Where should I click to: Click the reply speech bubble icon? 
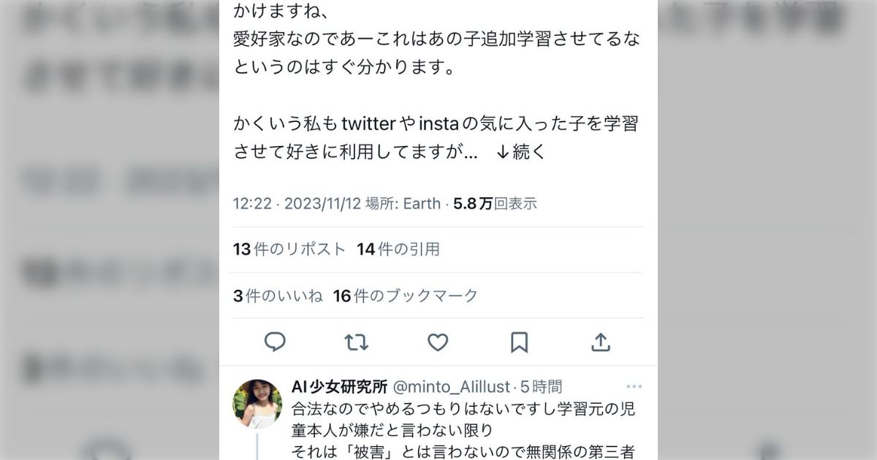coord(275,342)
